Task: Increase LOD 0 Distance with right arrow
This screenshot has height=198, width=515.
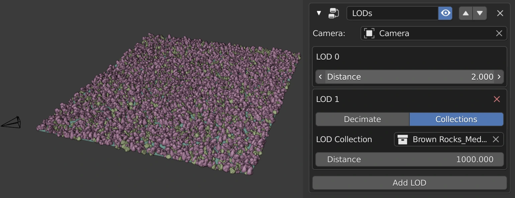Action: point(499,77)
